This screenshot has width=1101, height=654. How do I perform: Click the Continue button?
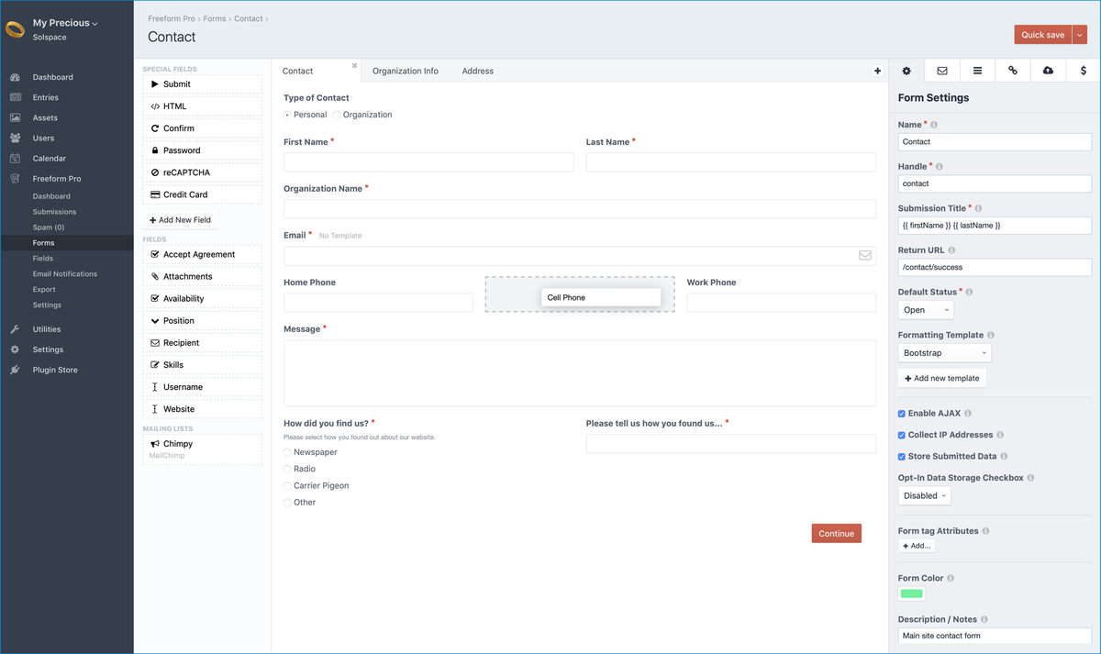pyautogui.click(x=837, y=534)
